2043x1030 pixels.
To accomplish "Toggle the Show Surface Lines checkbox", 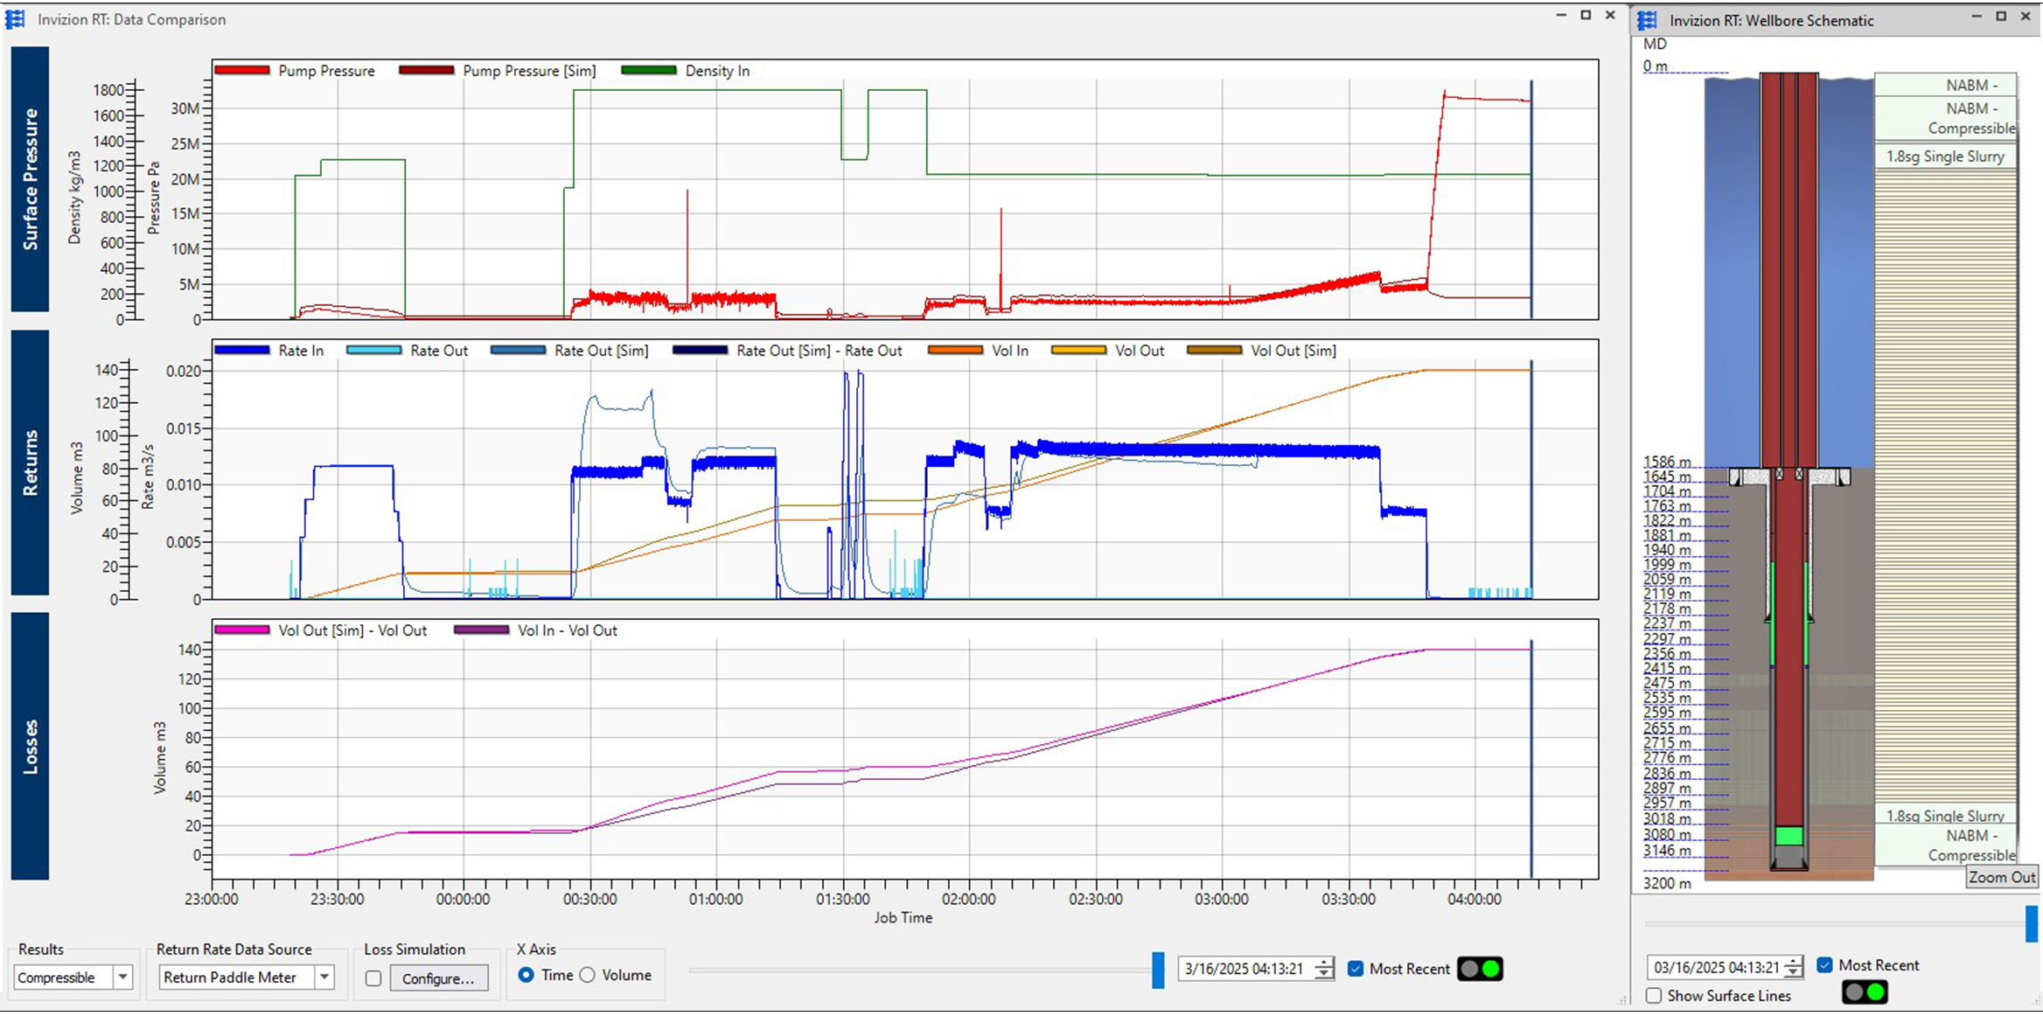I will click(1654, 996).
